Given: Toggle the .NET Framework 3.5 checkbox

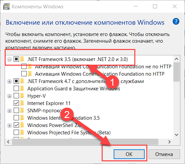Looking at the screenshot, I should (x=16, y=59).
